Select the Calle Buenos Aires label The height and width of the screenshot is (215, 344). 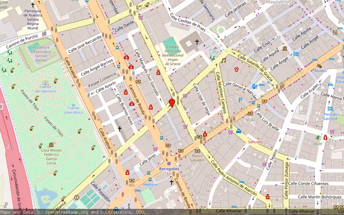coord(124,109)
